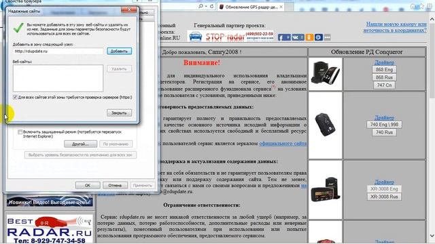The height and width of the screenshot is (244, 435).
Task: Click the 747 Cn button
Action: click(x=384, y=85)
